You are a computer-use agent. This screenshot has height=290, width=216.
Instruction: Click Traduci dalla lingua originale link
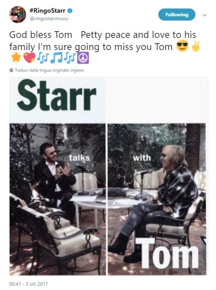pyautogui.click(x=49, y=70)
